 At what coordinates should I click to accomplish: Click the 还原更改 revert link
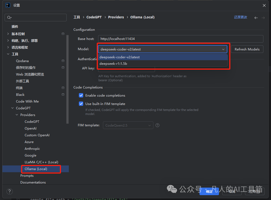point(240,17)
